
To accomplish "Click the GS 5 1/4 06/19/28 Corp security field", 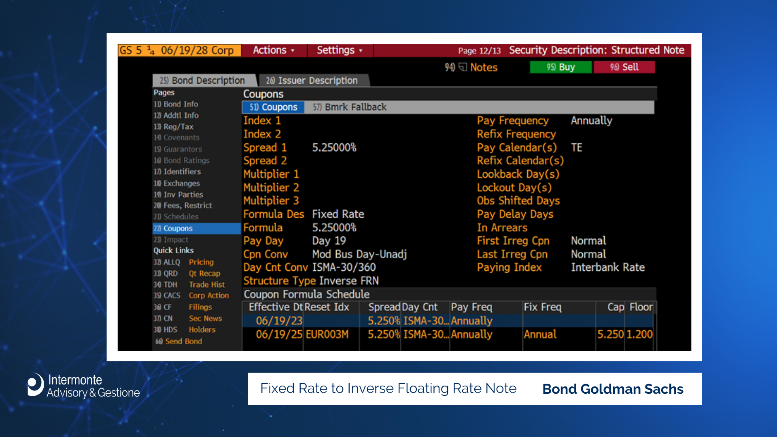I will click(179, 50).
